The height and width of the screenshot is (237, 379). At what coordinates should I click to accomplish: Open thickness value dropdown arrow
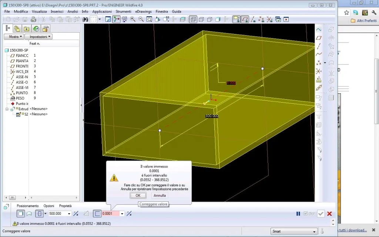coord(122,214)
